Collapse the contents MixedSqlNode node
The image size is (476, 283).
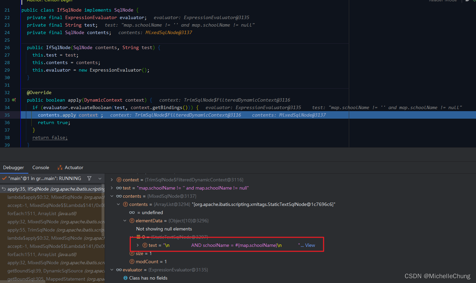click(112, 196)
